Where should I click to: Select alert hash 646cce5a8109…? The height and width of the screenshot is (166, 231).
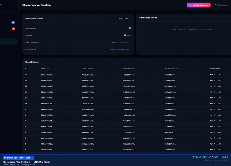tap(88, 144)
